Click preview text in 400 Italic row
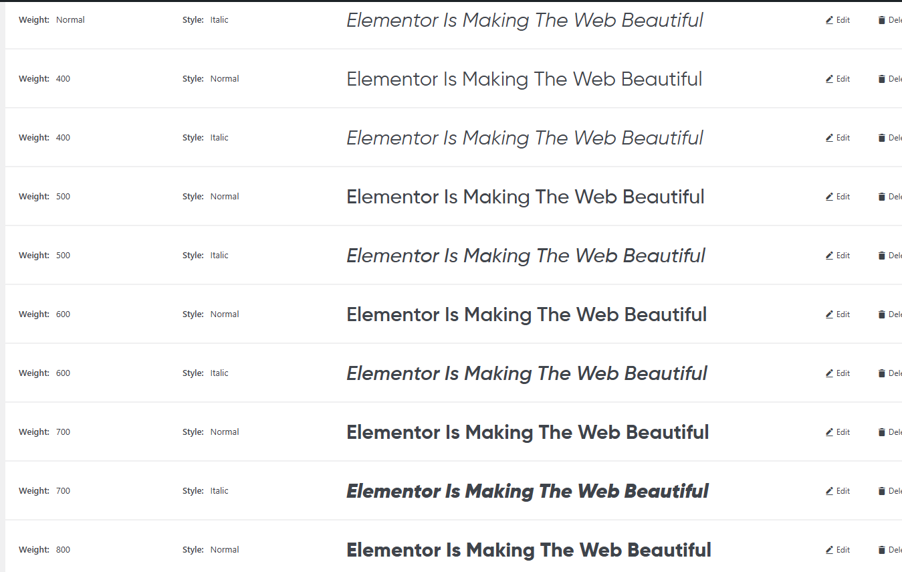902x572 pixels. pyautogui.click(x=525, y=138)
